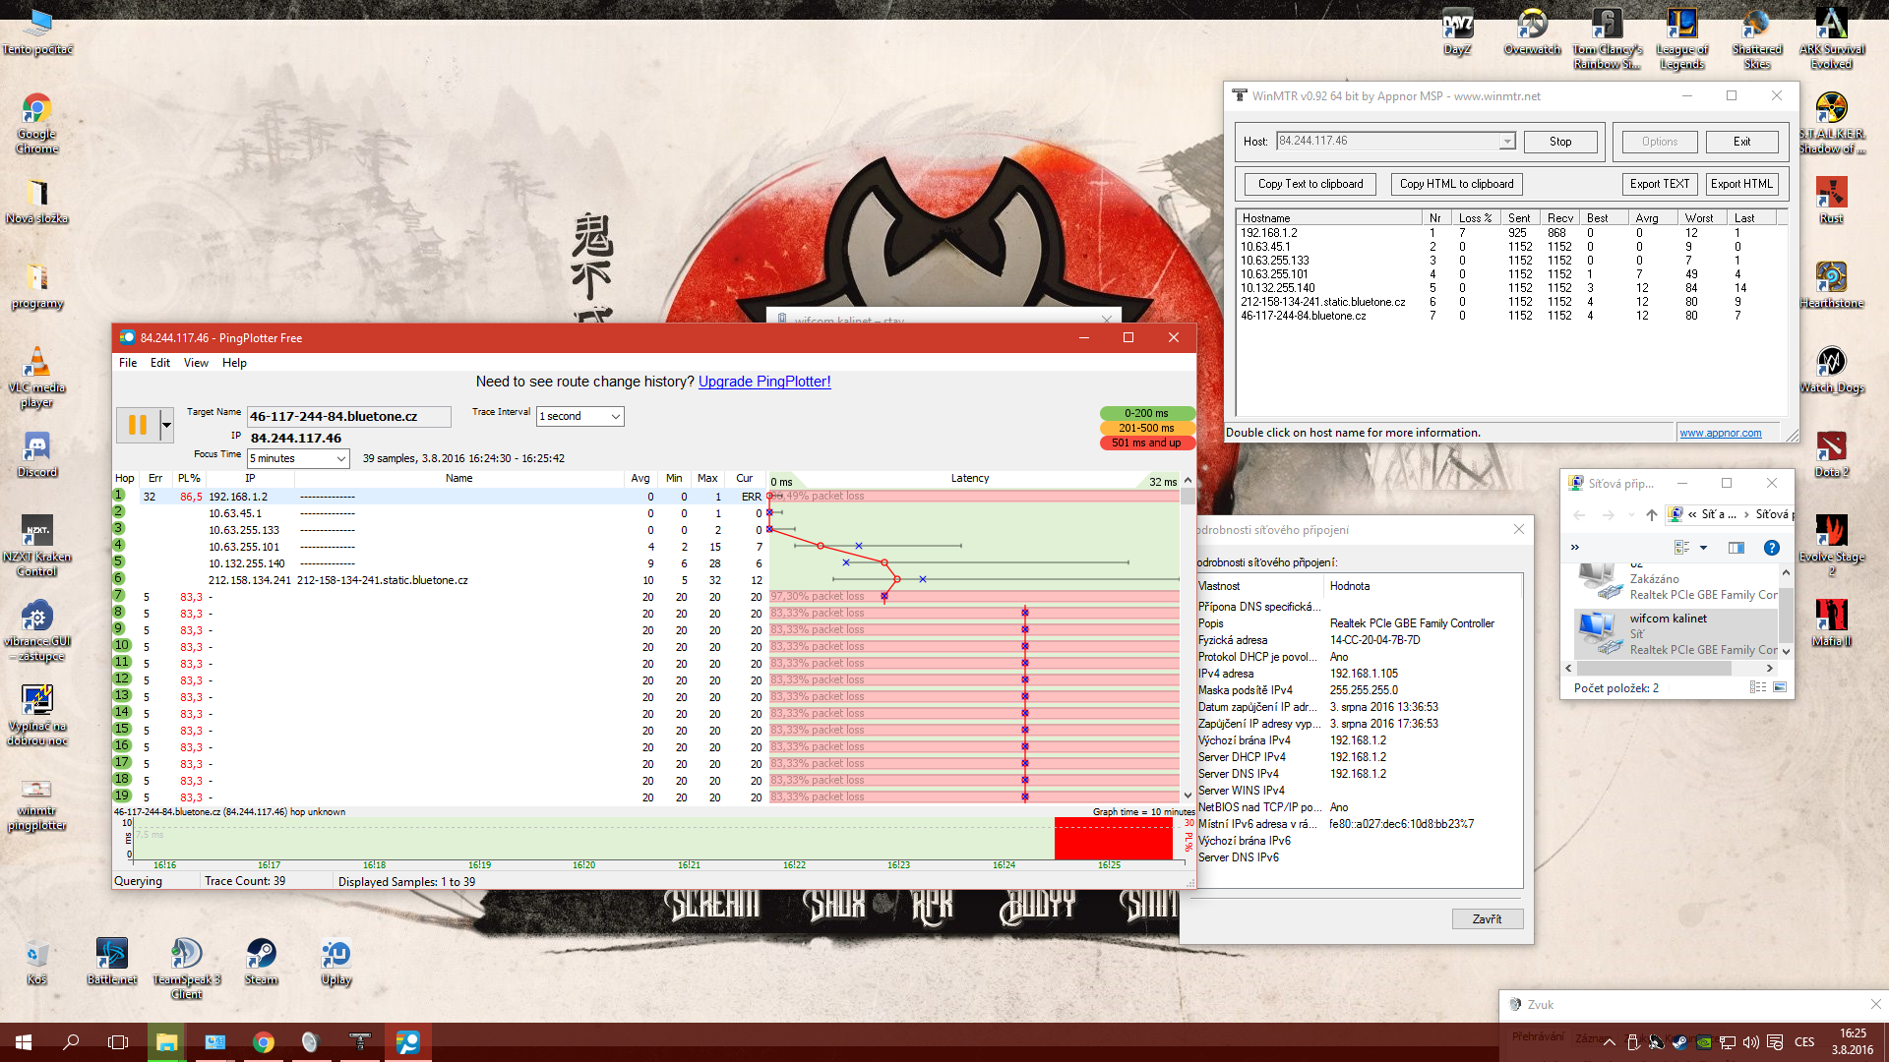Open the Edit menu in PingPlotter
This screenshot has height=1062, width=1889.
coord(159,363)
